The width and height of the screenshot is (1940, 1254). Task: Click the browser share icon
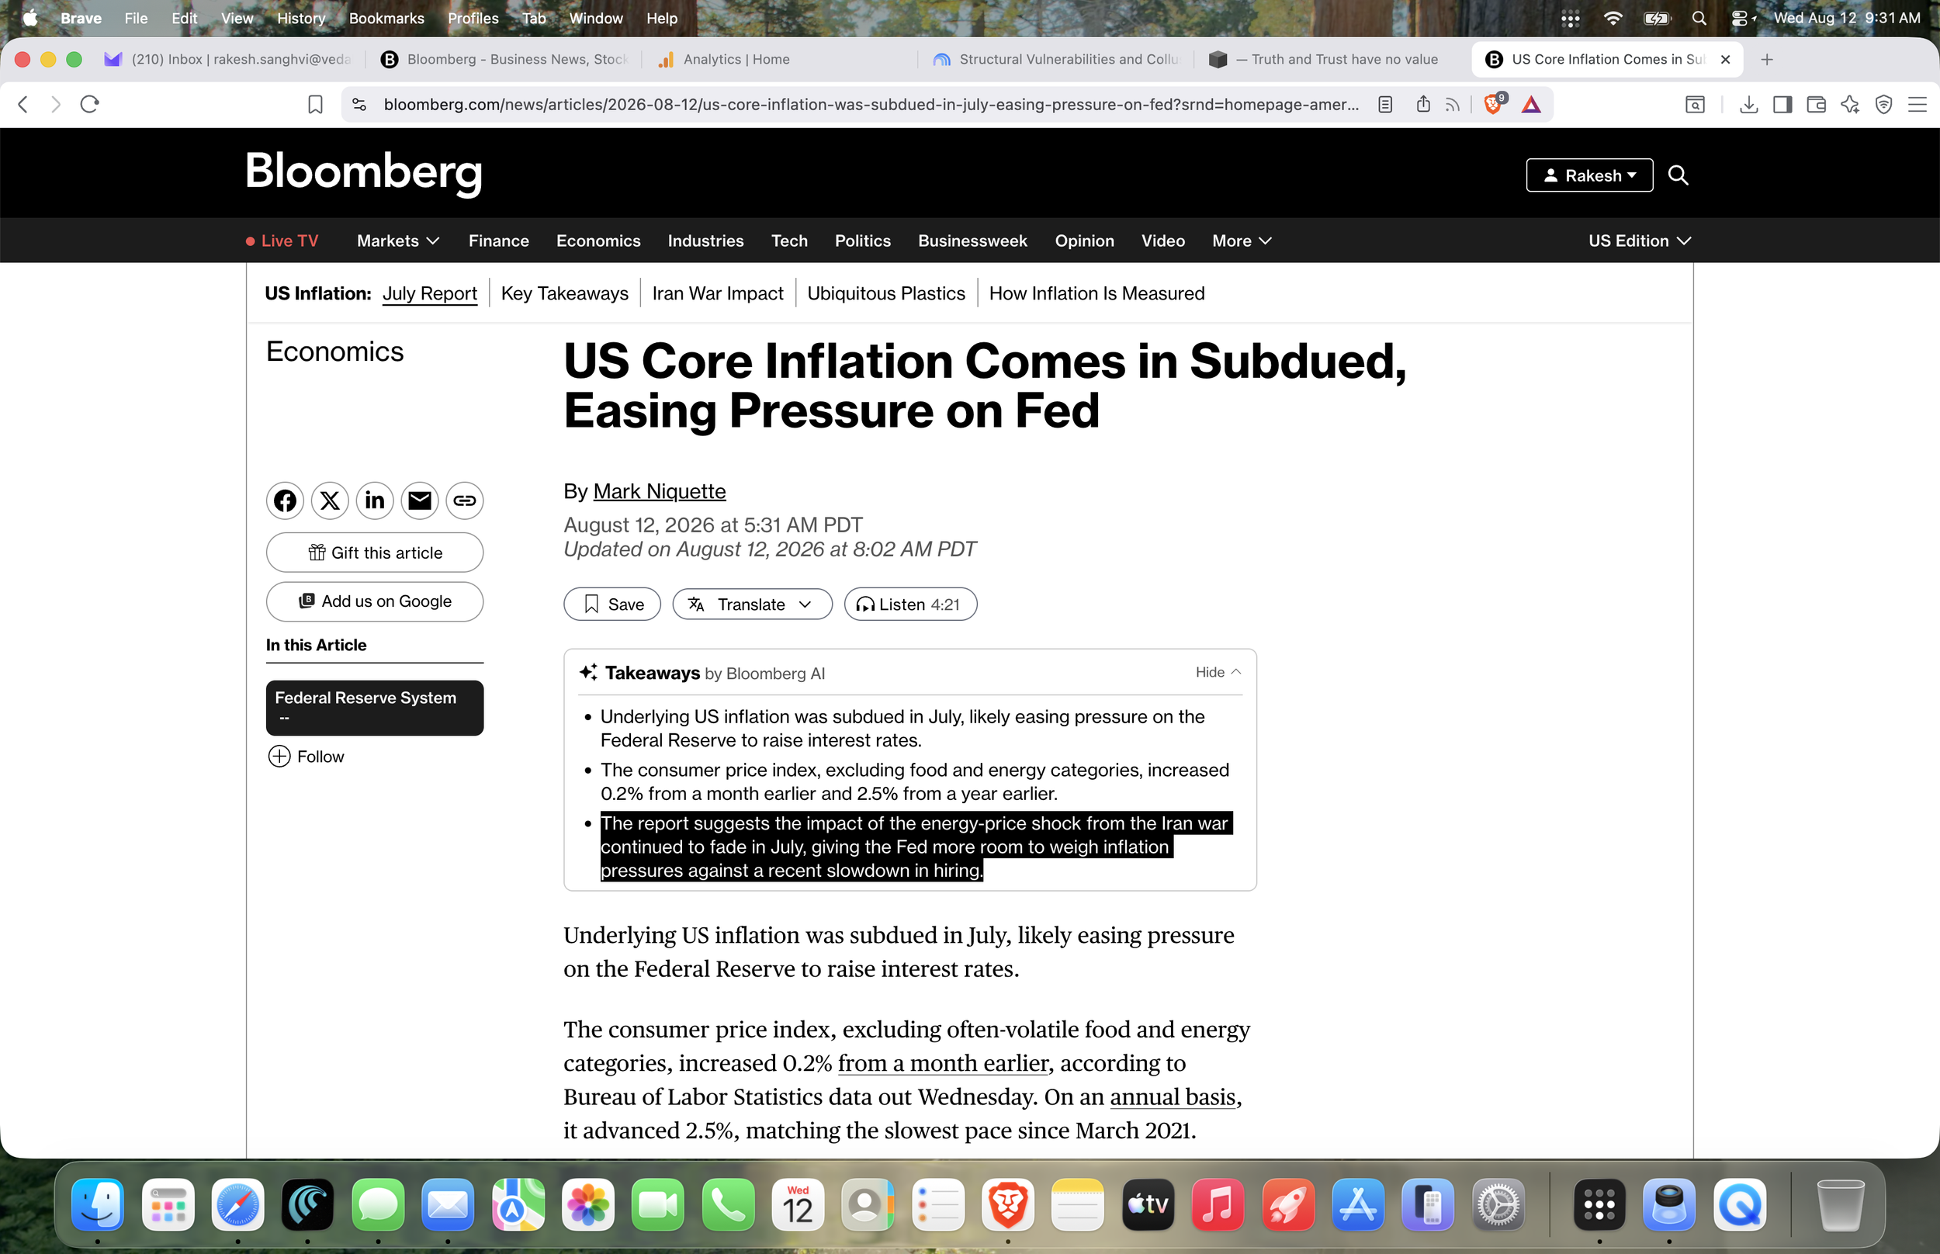coord(1423,103)
